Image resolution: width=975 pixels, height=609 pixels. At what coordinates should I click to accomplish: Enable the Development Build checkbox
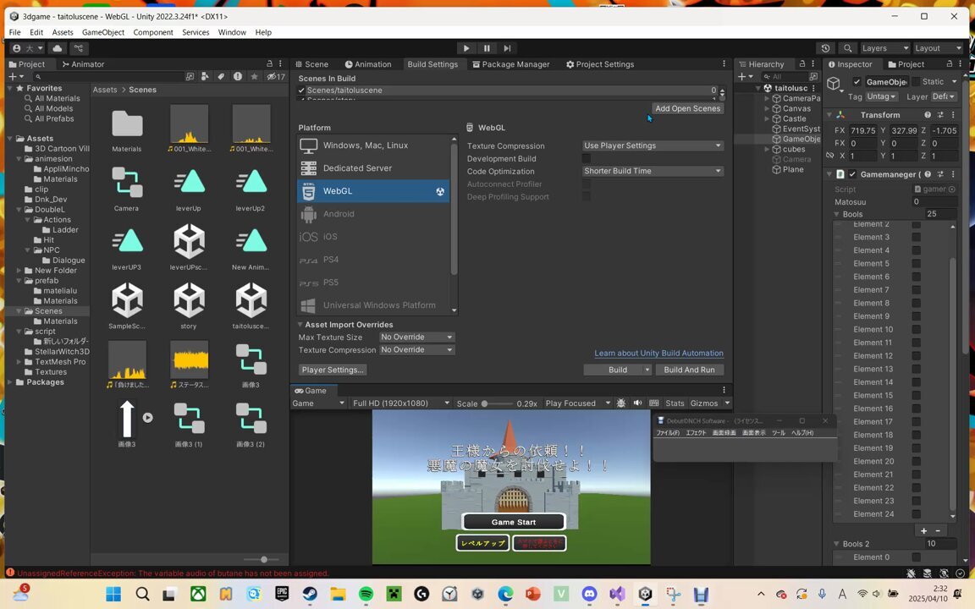587,158
